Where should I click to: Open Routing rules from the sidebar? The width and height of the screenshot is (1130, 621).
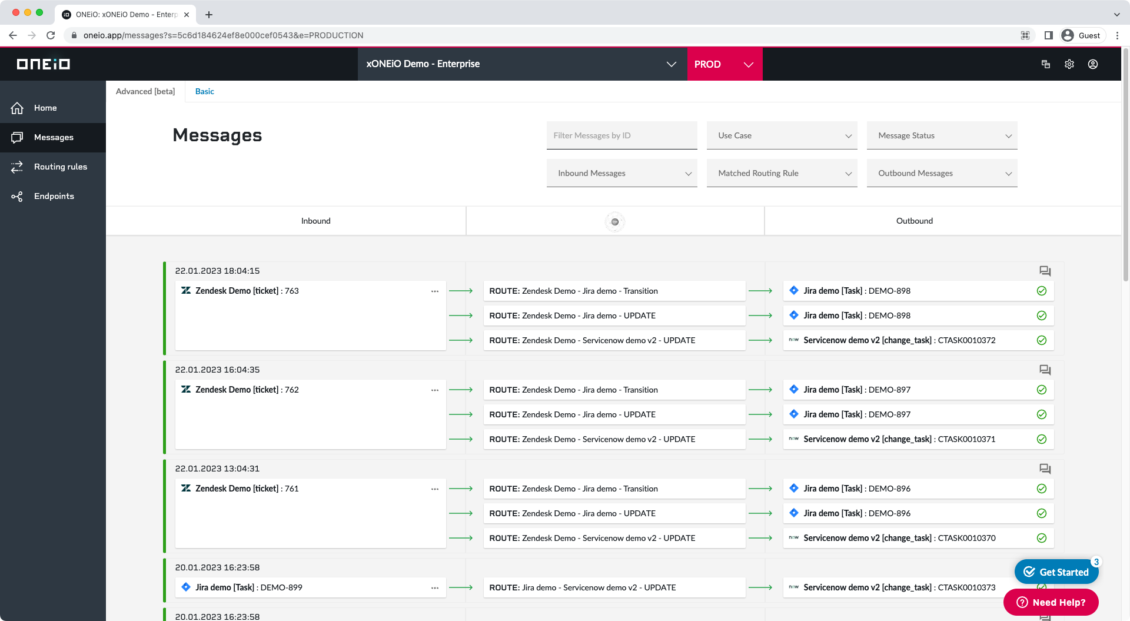[x=60, y=167]
